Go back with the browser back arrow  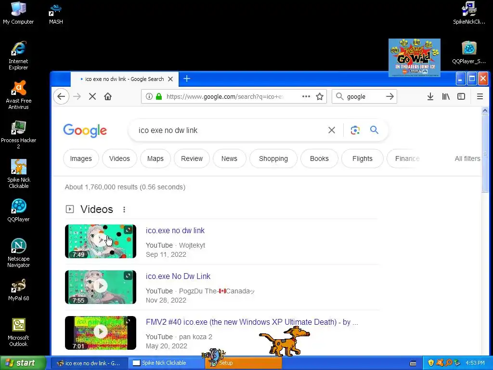click(61, 96)
